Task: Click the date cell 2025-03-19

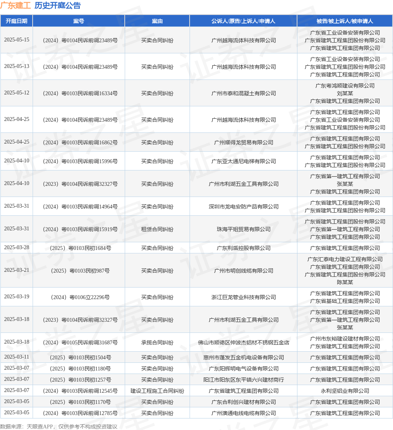Action: 17,297
